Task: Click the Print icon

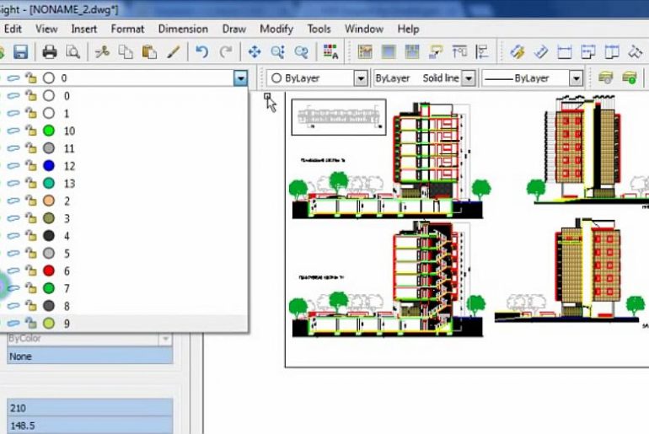Action: (x=50, y=52)
